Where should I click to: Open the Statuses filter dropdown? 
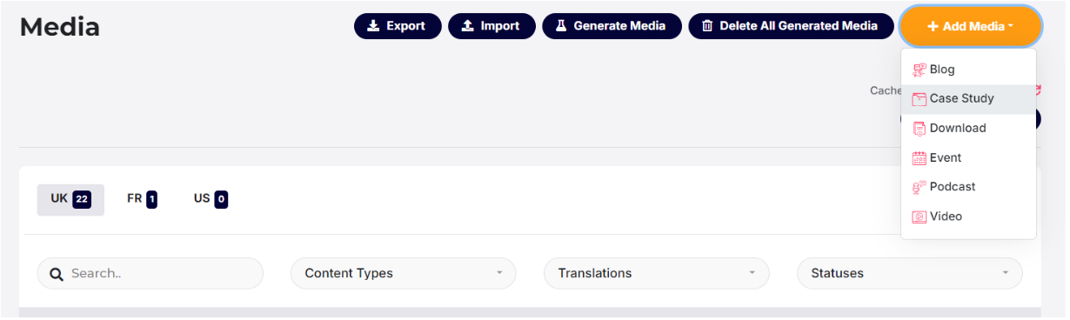(910, 273)
